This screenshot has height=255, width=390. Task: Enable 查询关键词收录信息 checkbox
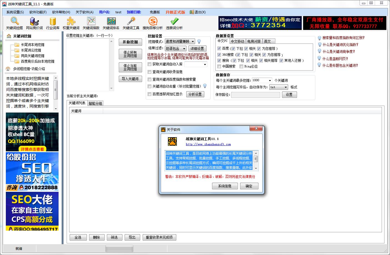point(150,72)
